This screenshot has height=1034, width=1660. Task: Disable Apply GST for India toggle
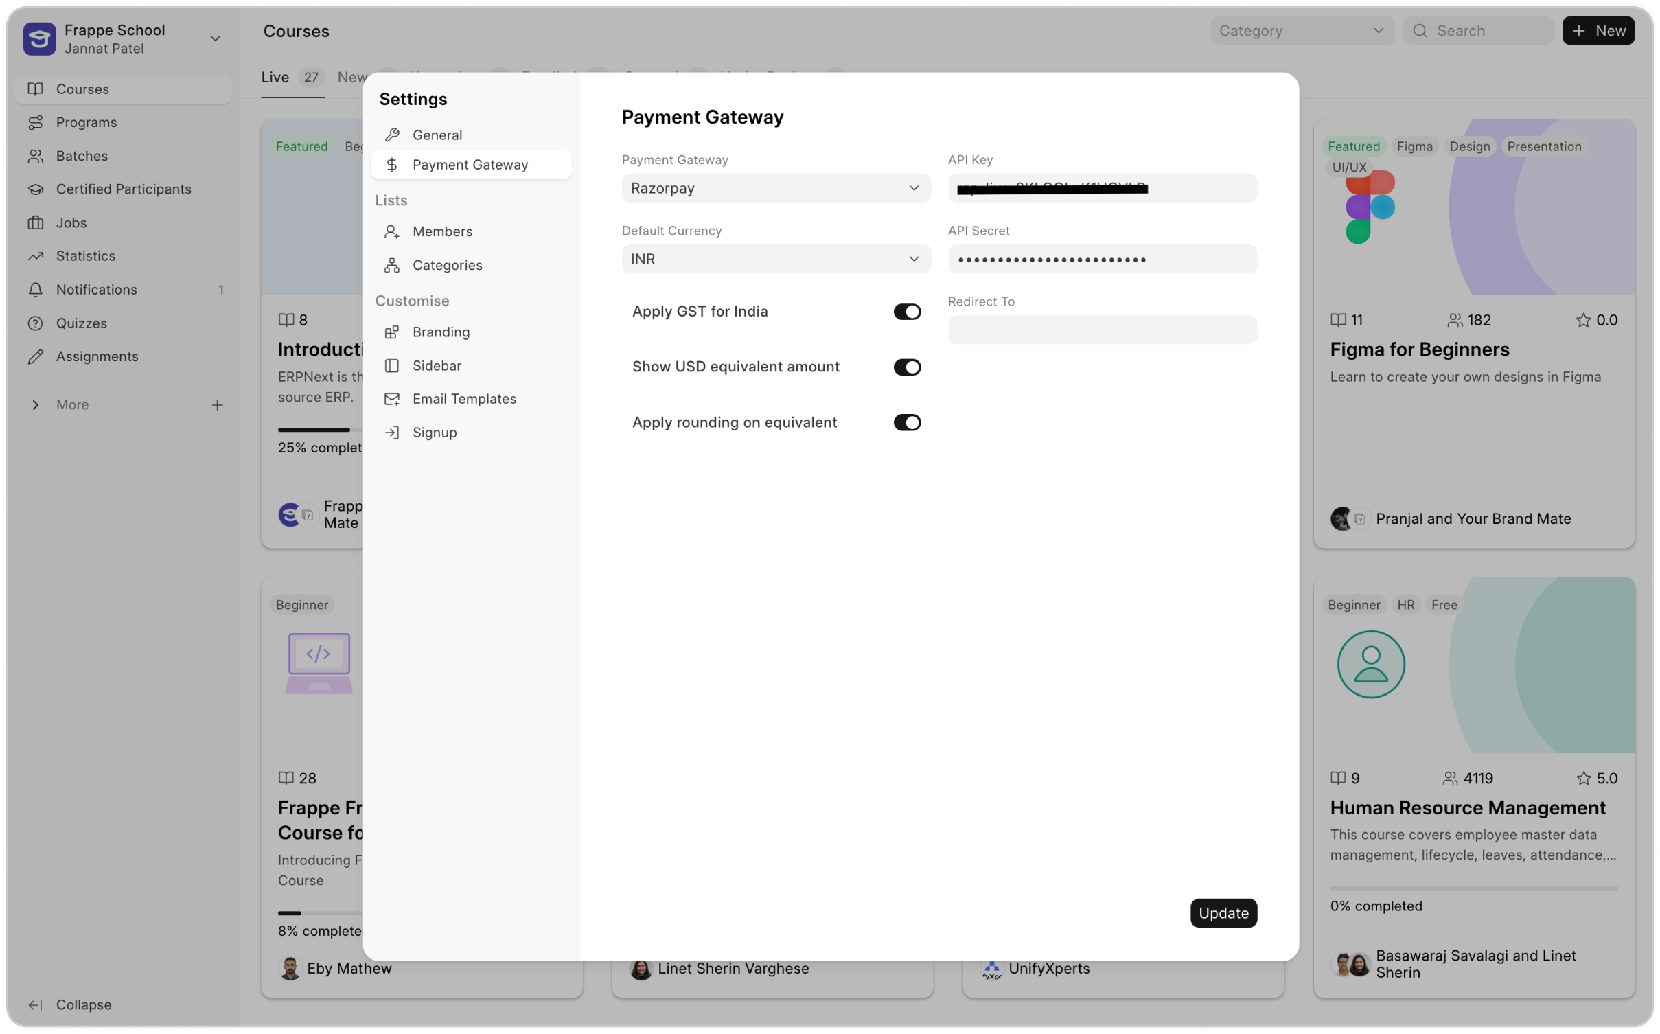click(x=906, y=312)
